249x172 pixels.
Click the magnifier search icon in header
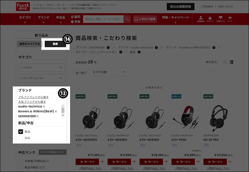[127, 19]
